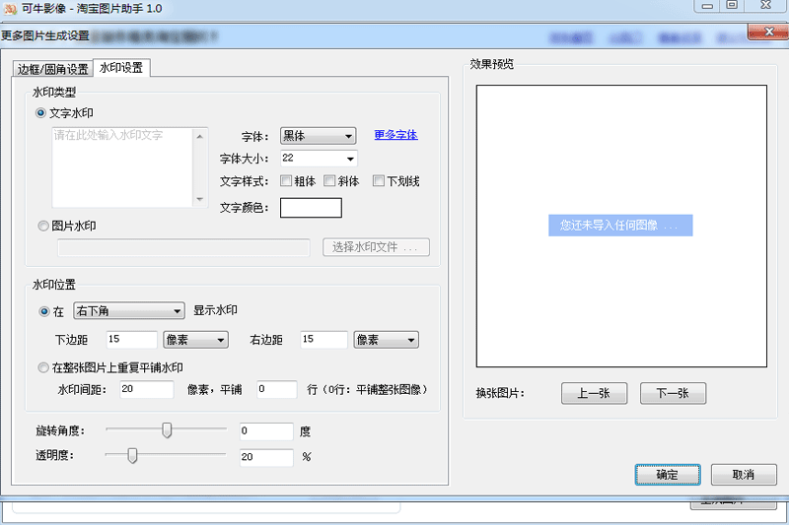Close the 更多图片生成设置 dialog

pyautogui.click(x=768, y=33)
